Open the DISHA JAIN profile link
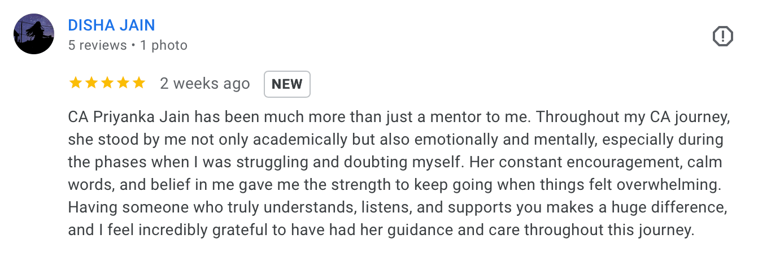This screenshot has width=758, height=269. click(111, 25)
